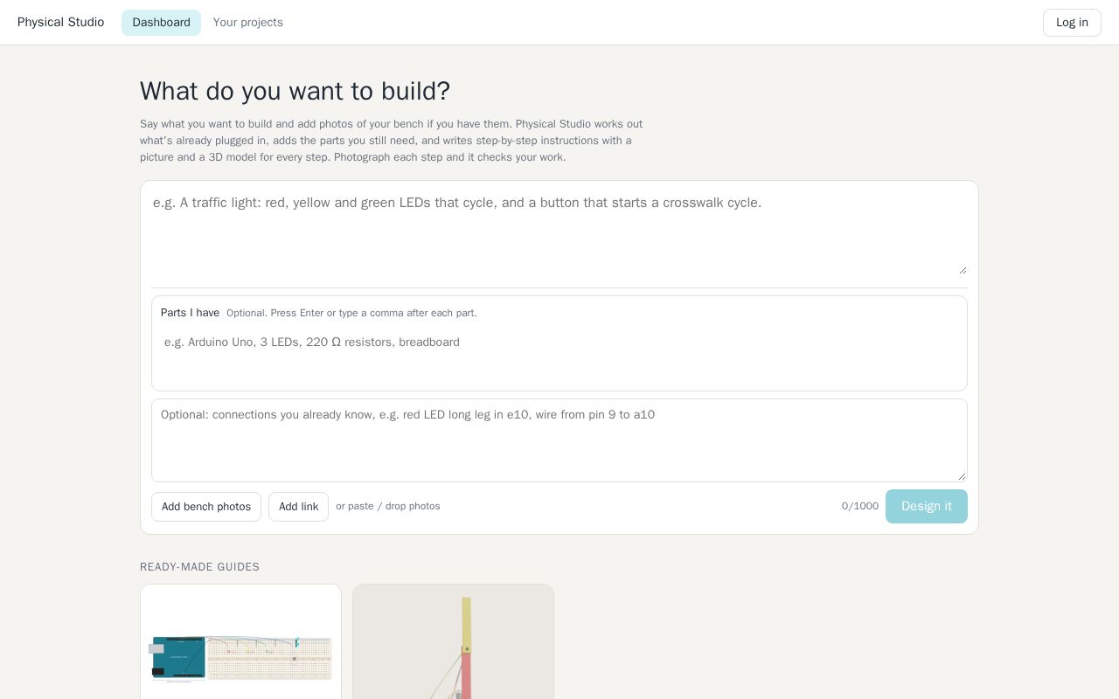Focus the optional known connections text box
The image size is (1119, 699).
559,440
